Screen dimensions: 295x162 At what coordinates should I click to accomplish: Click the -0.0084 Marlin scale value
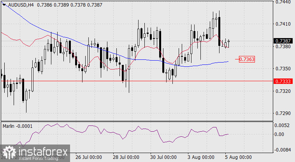point(282,150)
